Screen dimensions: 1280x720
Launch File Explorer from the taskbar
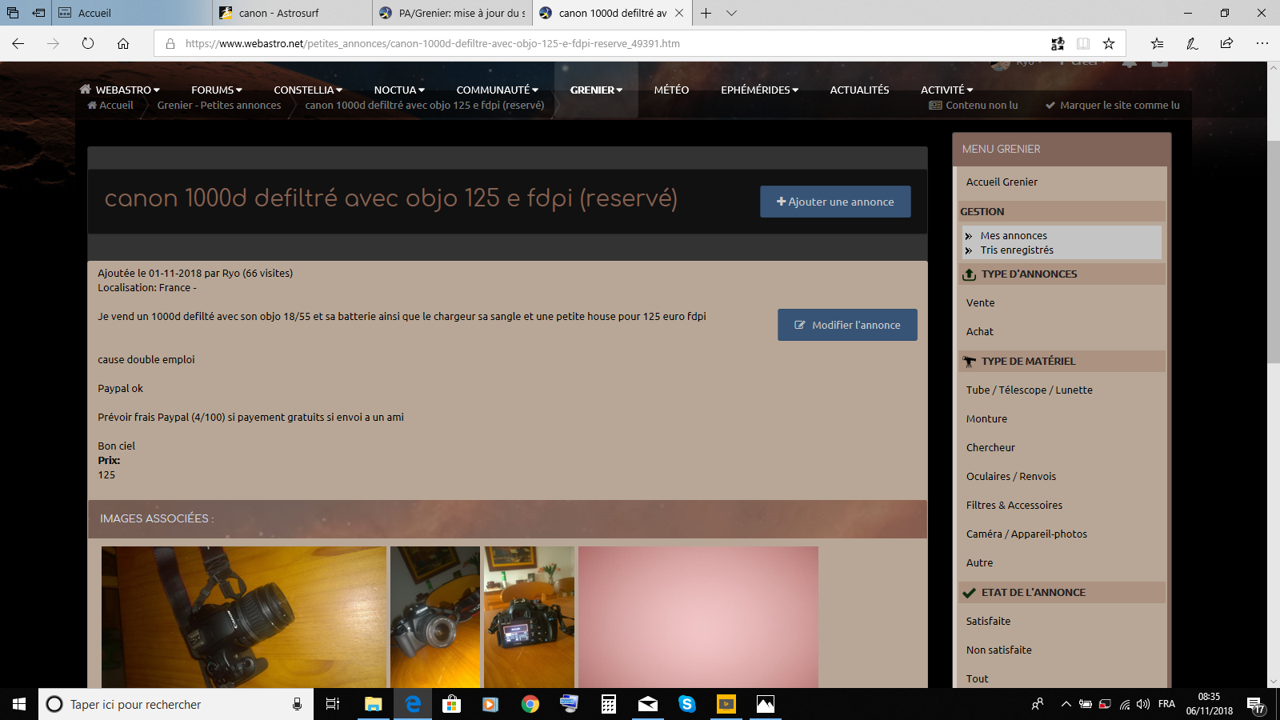tap(373, 704)
